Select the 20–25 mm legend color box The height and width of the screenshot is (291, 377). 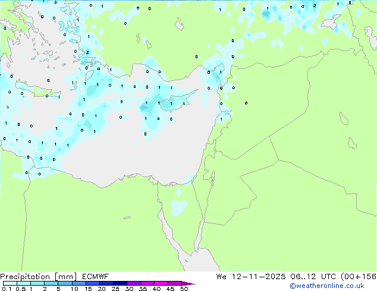pyautogui.click(x=106, y=283)
